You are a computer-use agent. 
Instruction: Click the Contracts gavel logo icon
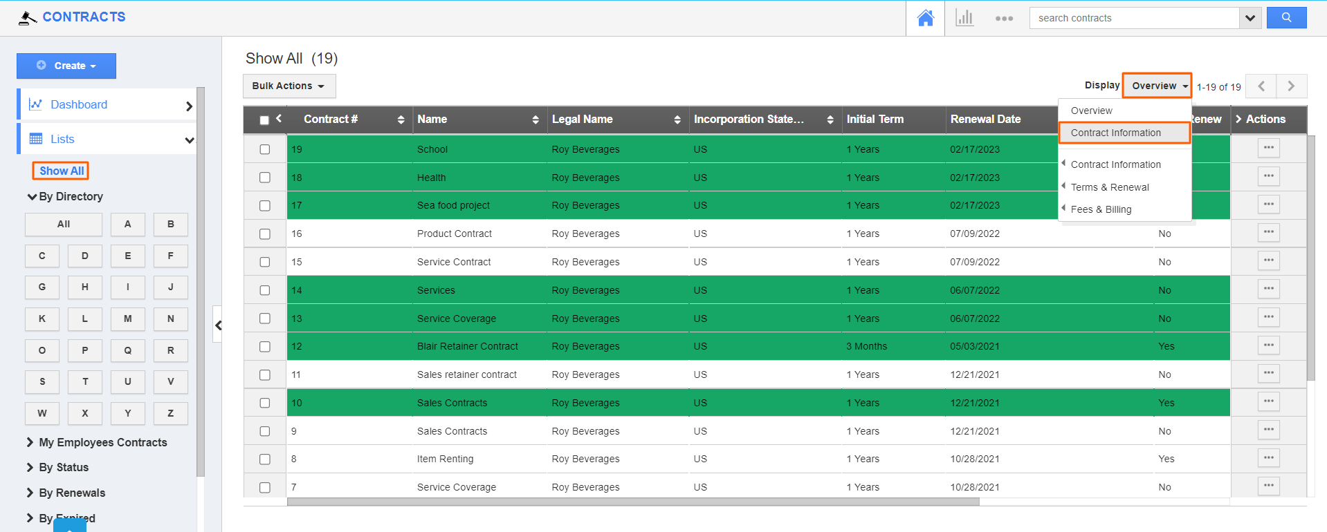pos(27,17)
